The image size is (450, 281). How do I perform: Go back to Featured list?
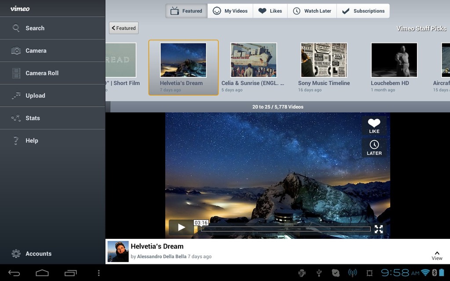(x=123, y=28)
